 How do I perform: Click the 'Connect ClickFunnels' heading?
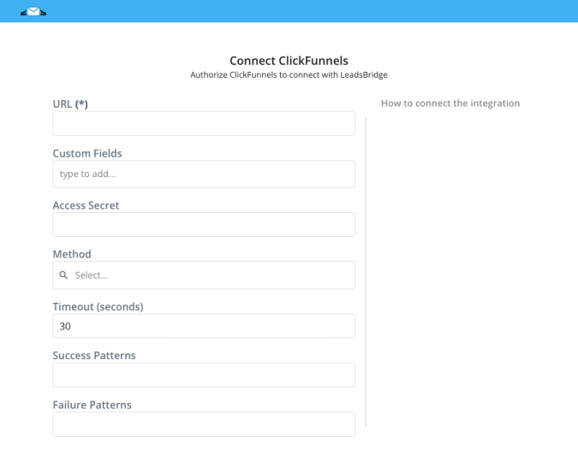click(289, 61)
